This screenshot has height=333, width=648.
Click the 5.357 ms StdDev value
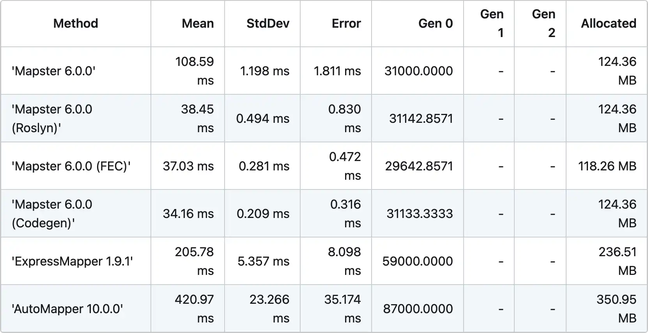tap(264, 261)
